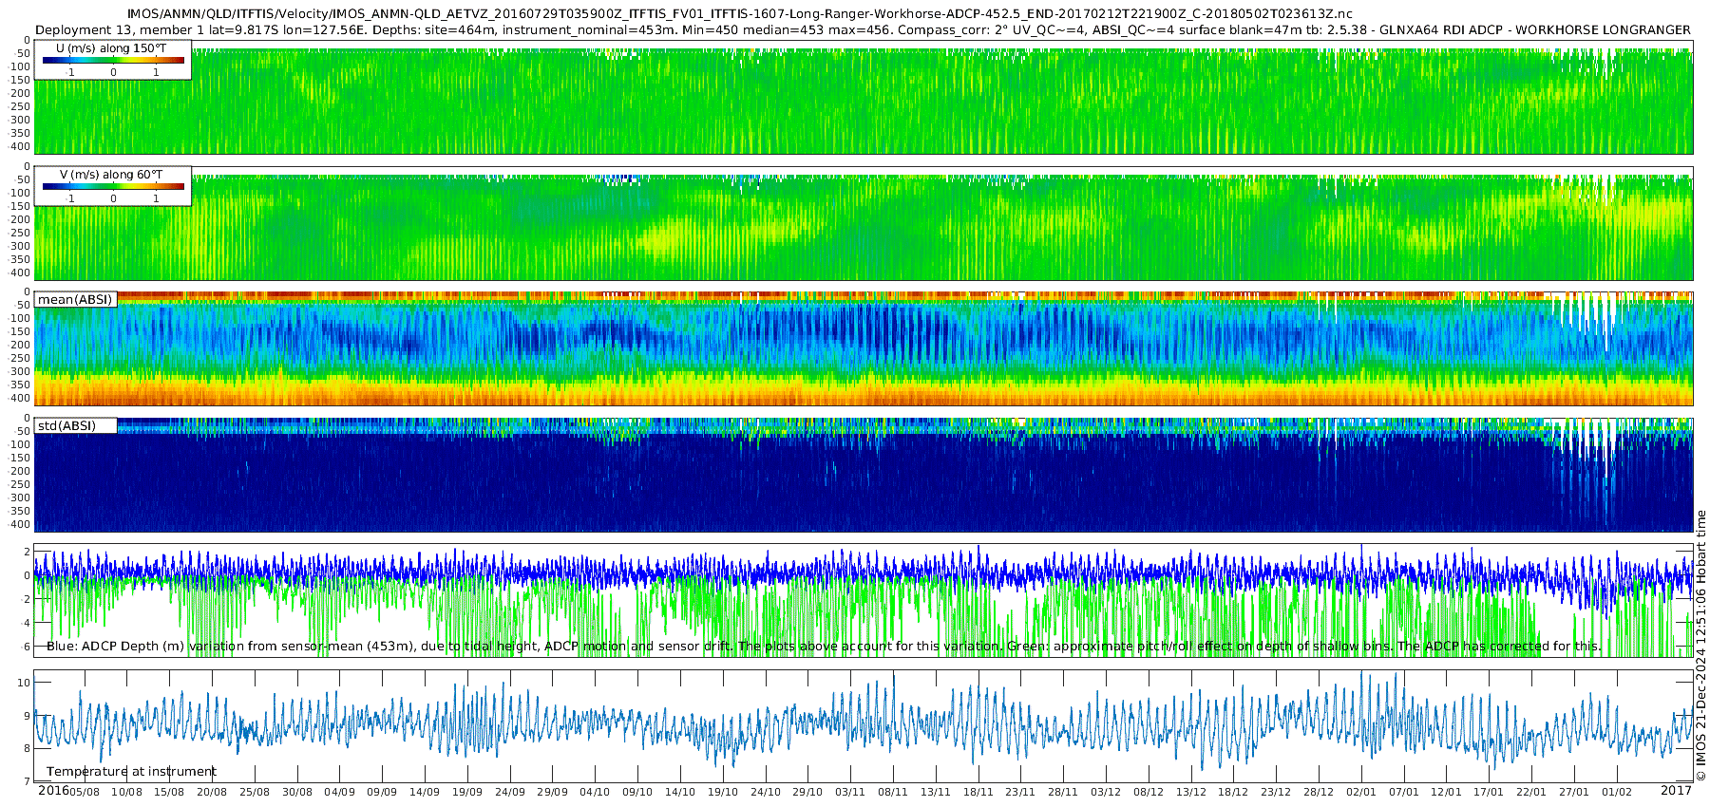
Task: Click the "03/11" date tick label
Action: coord(850,793)
